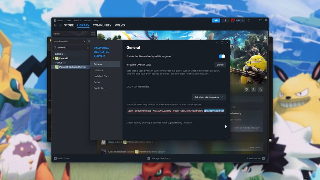Viewport: 320px width, 180px height.
Task: Open the Updates settings tab
Action: pos(105,70)
